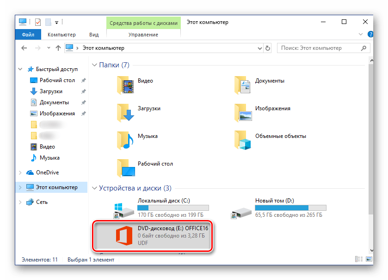
Task: Switch to details view in status bar
Action: tap(358, 260)
